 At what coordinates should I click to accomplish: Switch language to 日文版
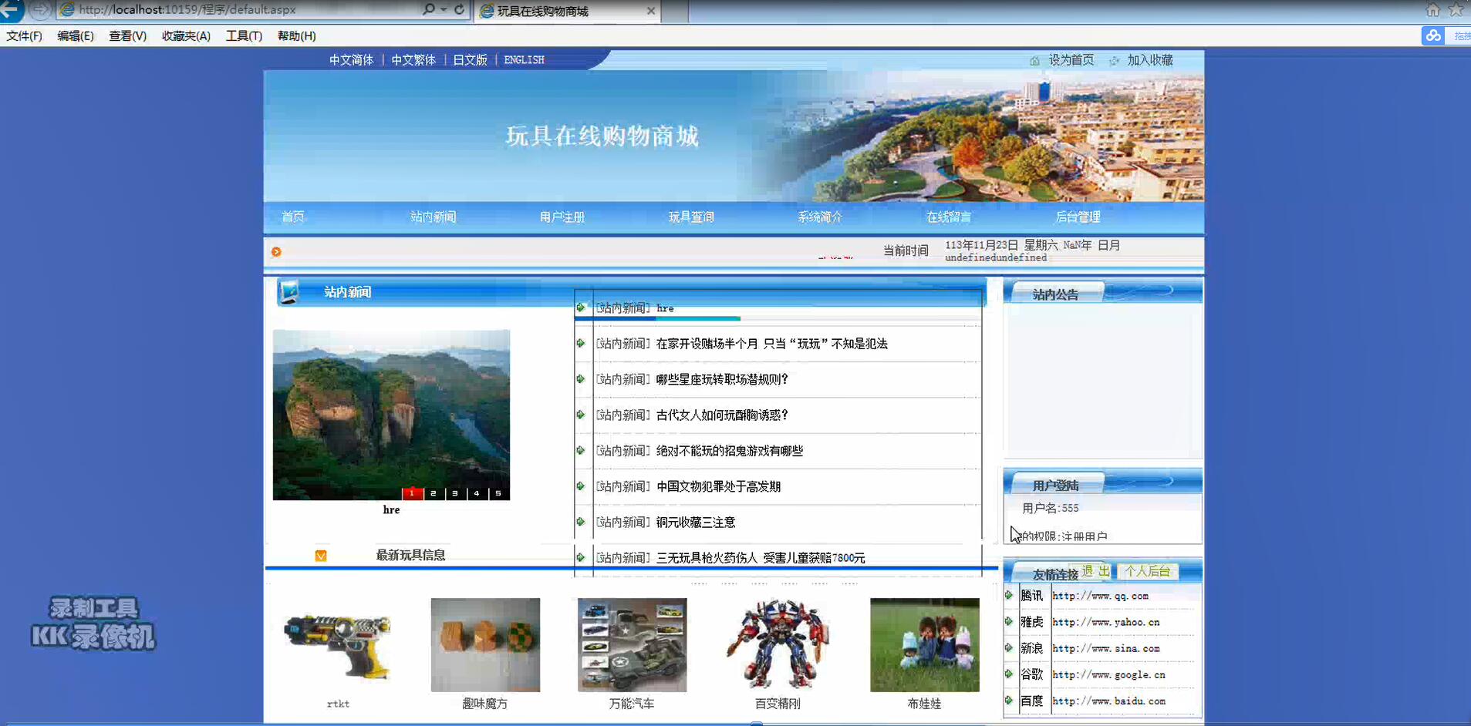point(470,60)
